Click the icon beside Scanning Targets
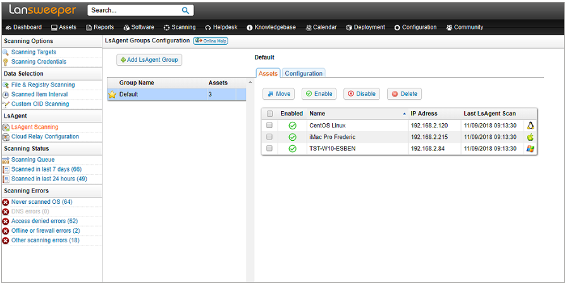The height and width of the screenshot is (284, 566). pyautogui.click(x=6, y=52)
